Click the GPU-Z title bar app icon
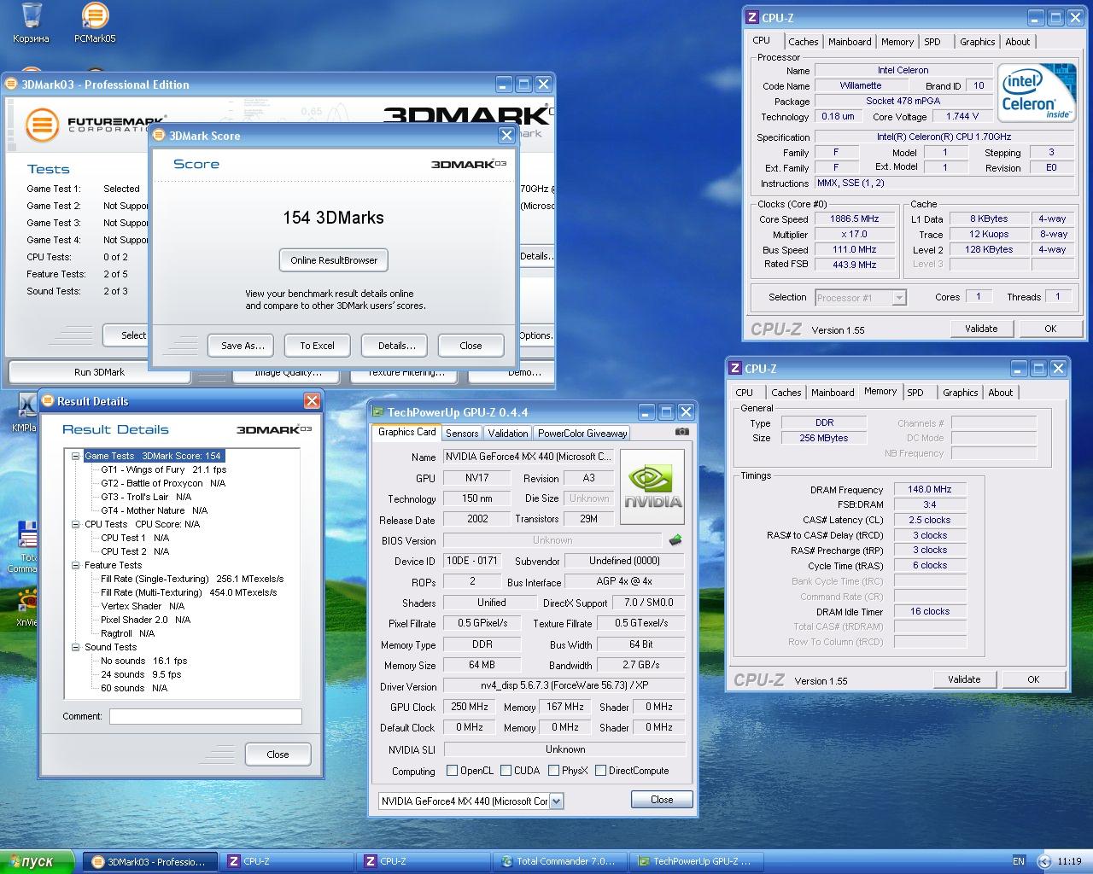 point(378,412)
